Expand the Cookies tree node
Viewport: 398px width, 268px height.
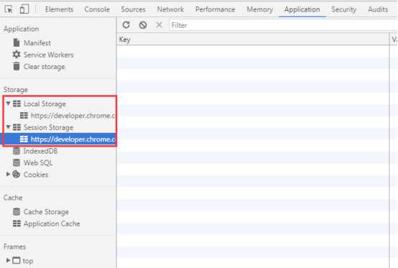pyautogui.click(x=8, y=174)
